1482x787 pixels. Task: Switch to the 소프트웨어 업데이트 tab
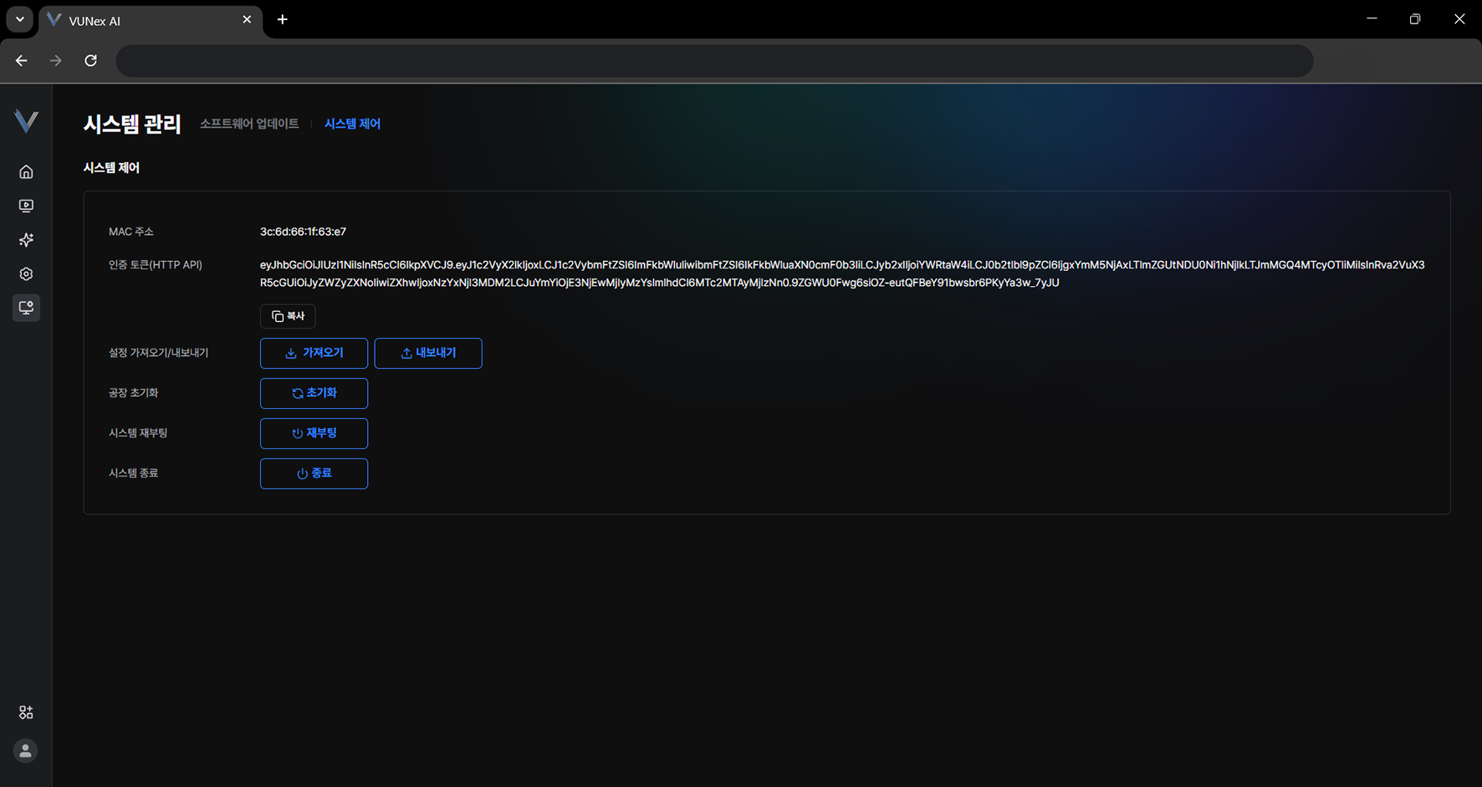249,124
